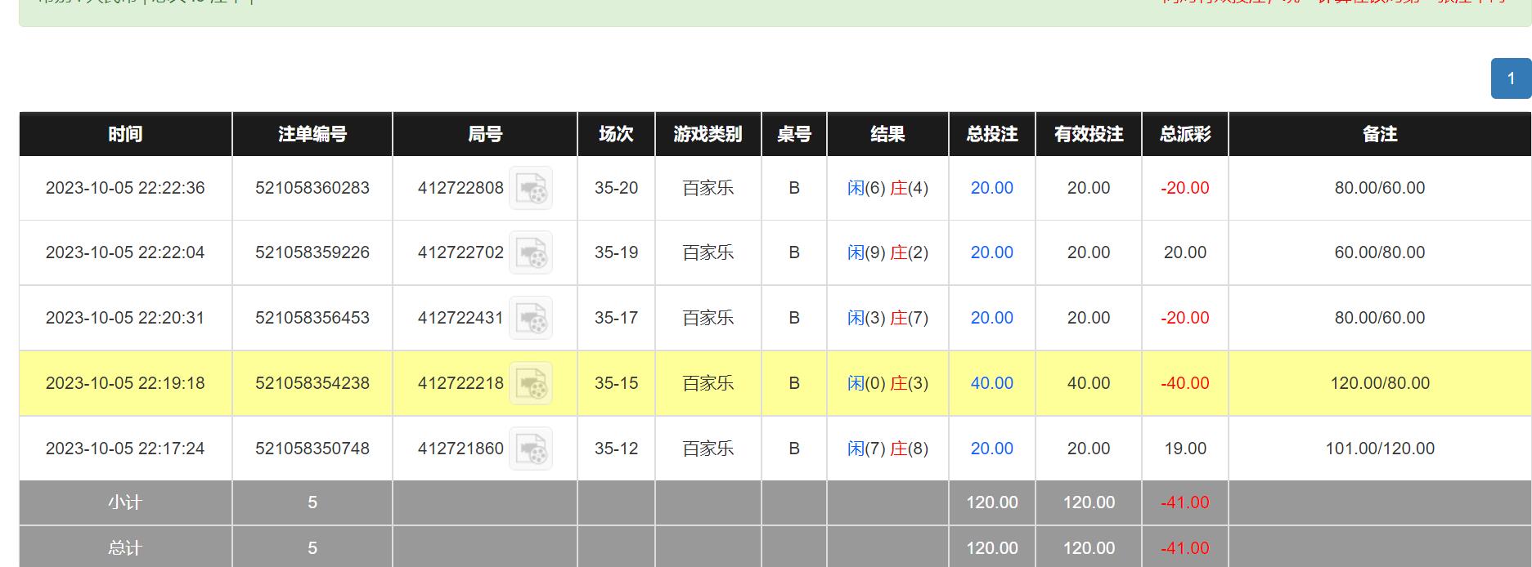This screenshot has height=567, width=1532.
Task: Click the -41.00 payout in 小计 row
Action: coord(1184,502)
